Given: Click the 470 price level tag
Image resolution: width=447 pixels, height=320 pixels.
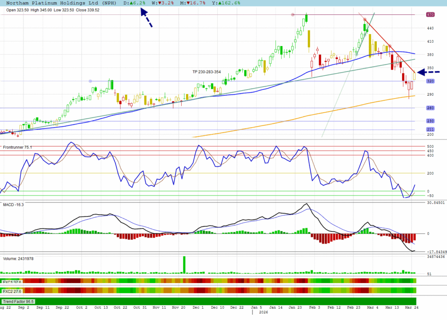Looking at the screenshot, I should [x=430, y=15].
